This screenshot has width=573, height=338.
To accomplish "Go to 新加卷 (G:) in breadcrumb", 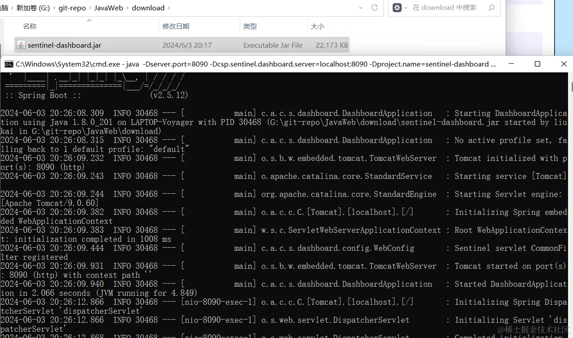I will (33, 8).
